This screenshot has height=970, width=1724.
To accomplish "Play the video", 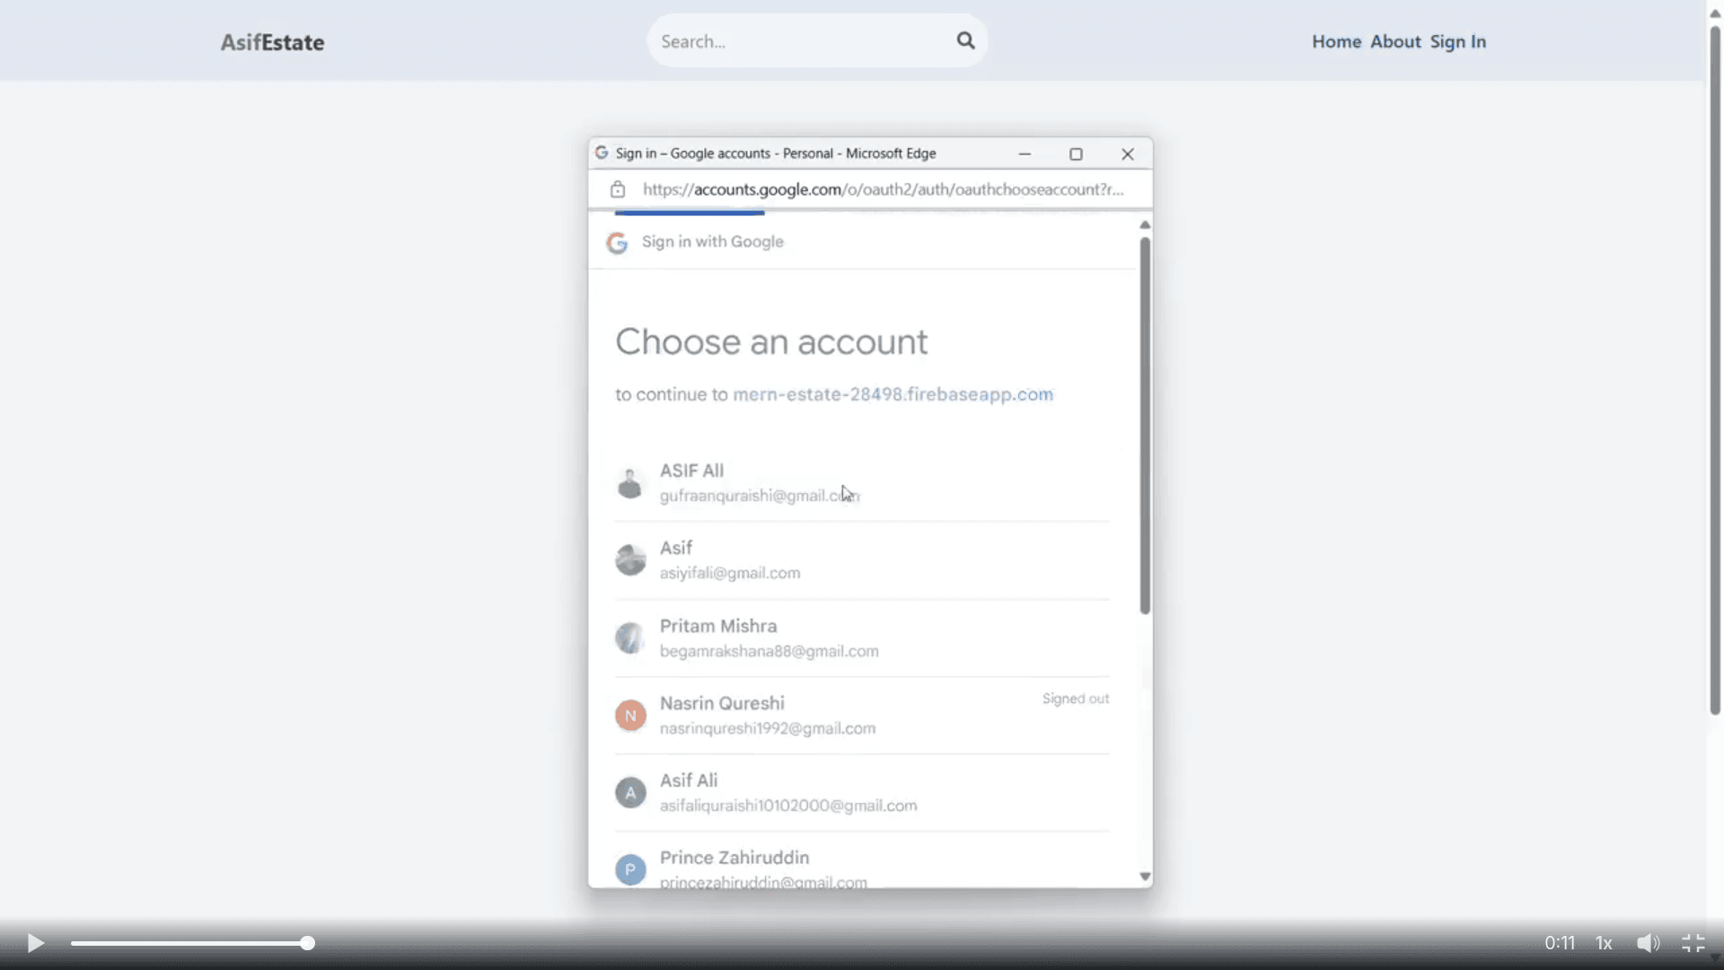I will [x=36, y=943].
